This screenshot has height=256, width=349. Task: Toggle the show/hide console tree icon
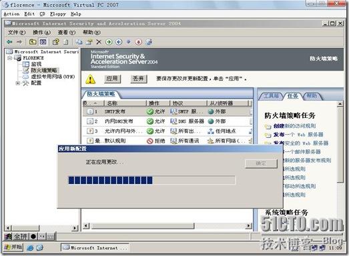tap(43, 42)
